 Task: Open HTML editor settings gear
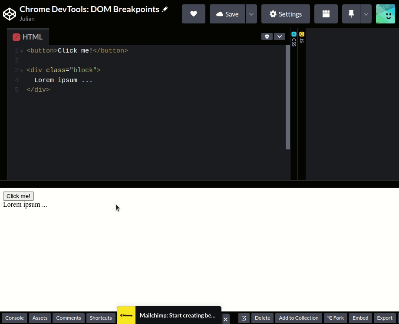tap(267, 36)
